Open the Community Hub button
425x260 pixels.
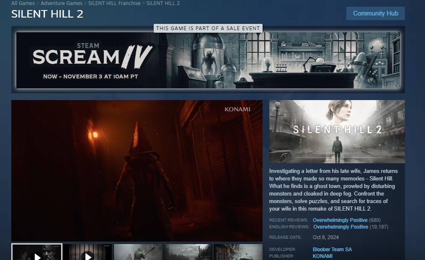(376, 13)
